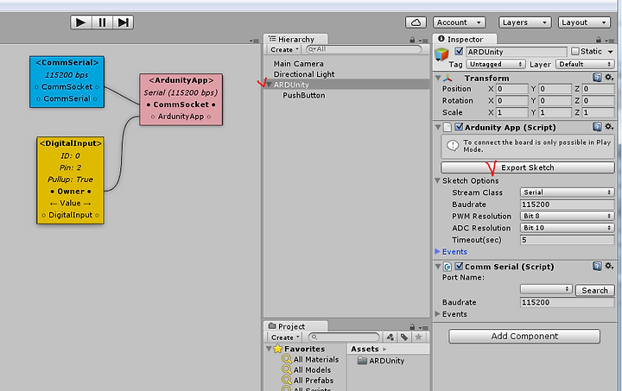Switch to the Hierarchy tab
The width and height of the screenshot is (622, 391).
295,39
